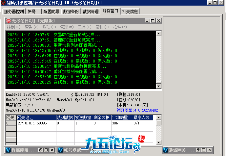Select the 数据备份 tab
Screen dimensions: 226x156
[x=71, y=12]
